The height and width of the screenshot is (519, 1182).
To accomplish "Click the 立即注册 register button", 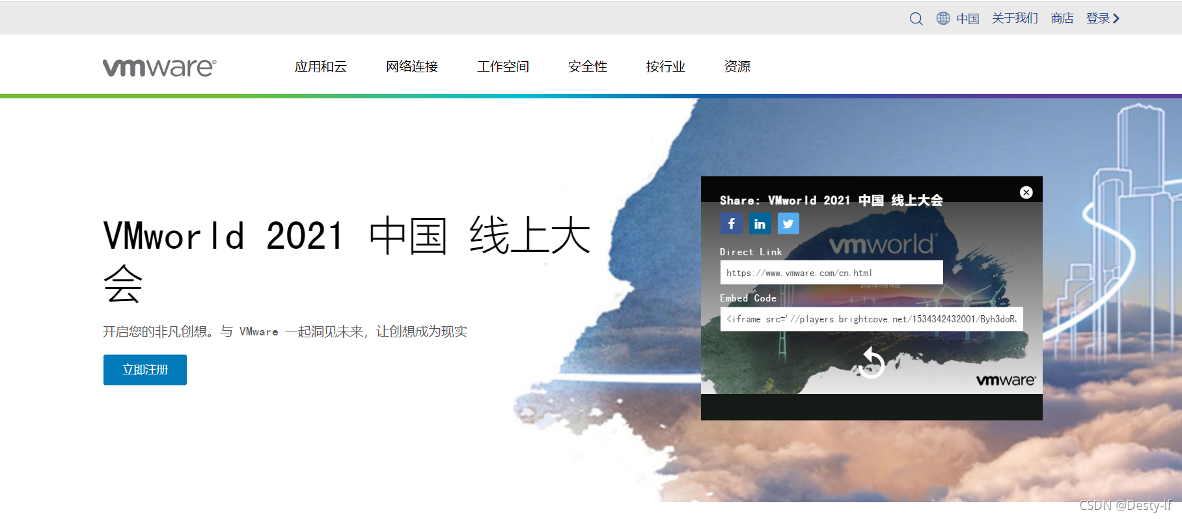I will point(145,370).
